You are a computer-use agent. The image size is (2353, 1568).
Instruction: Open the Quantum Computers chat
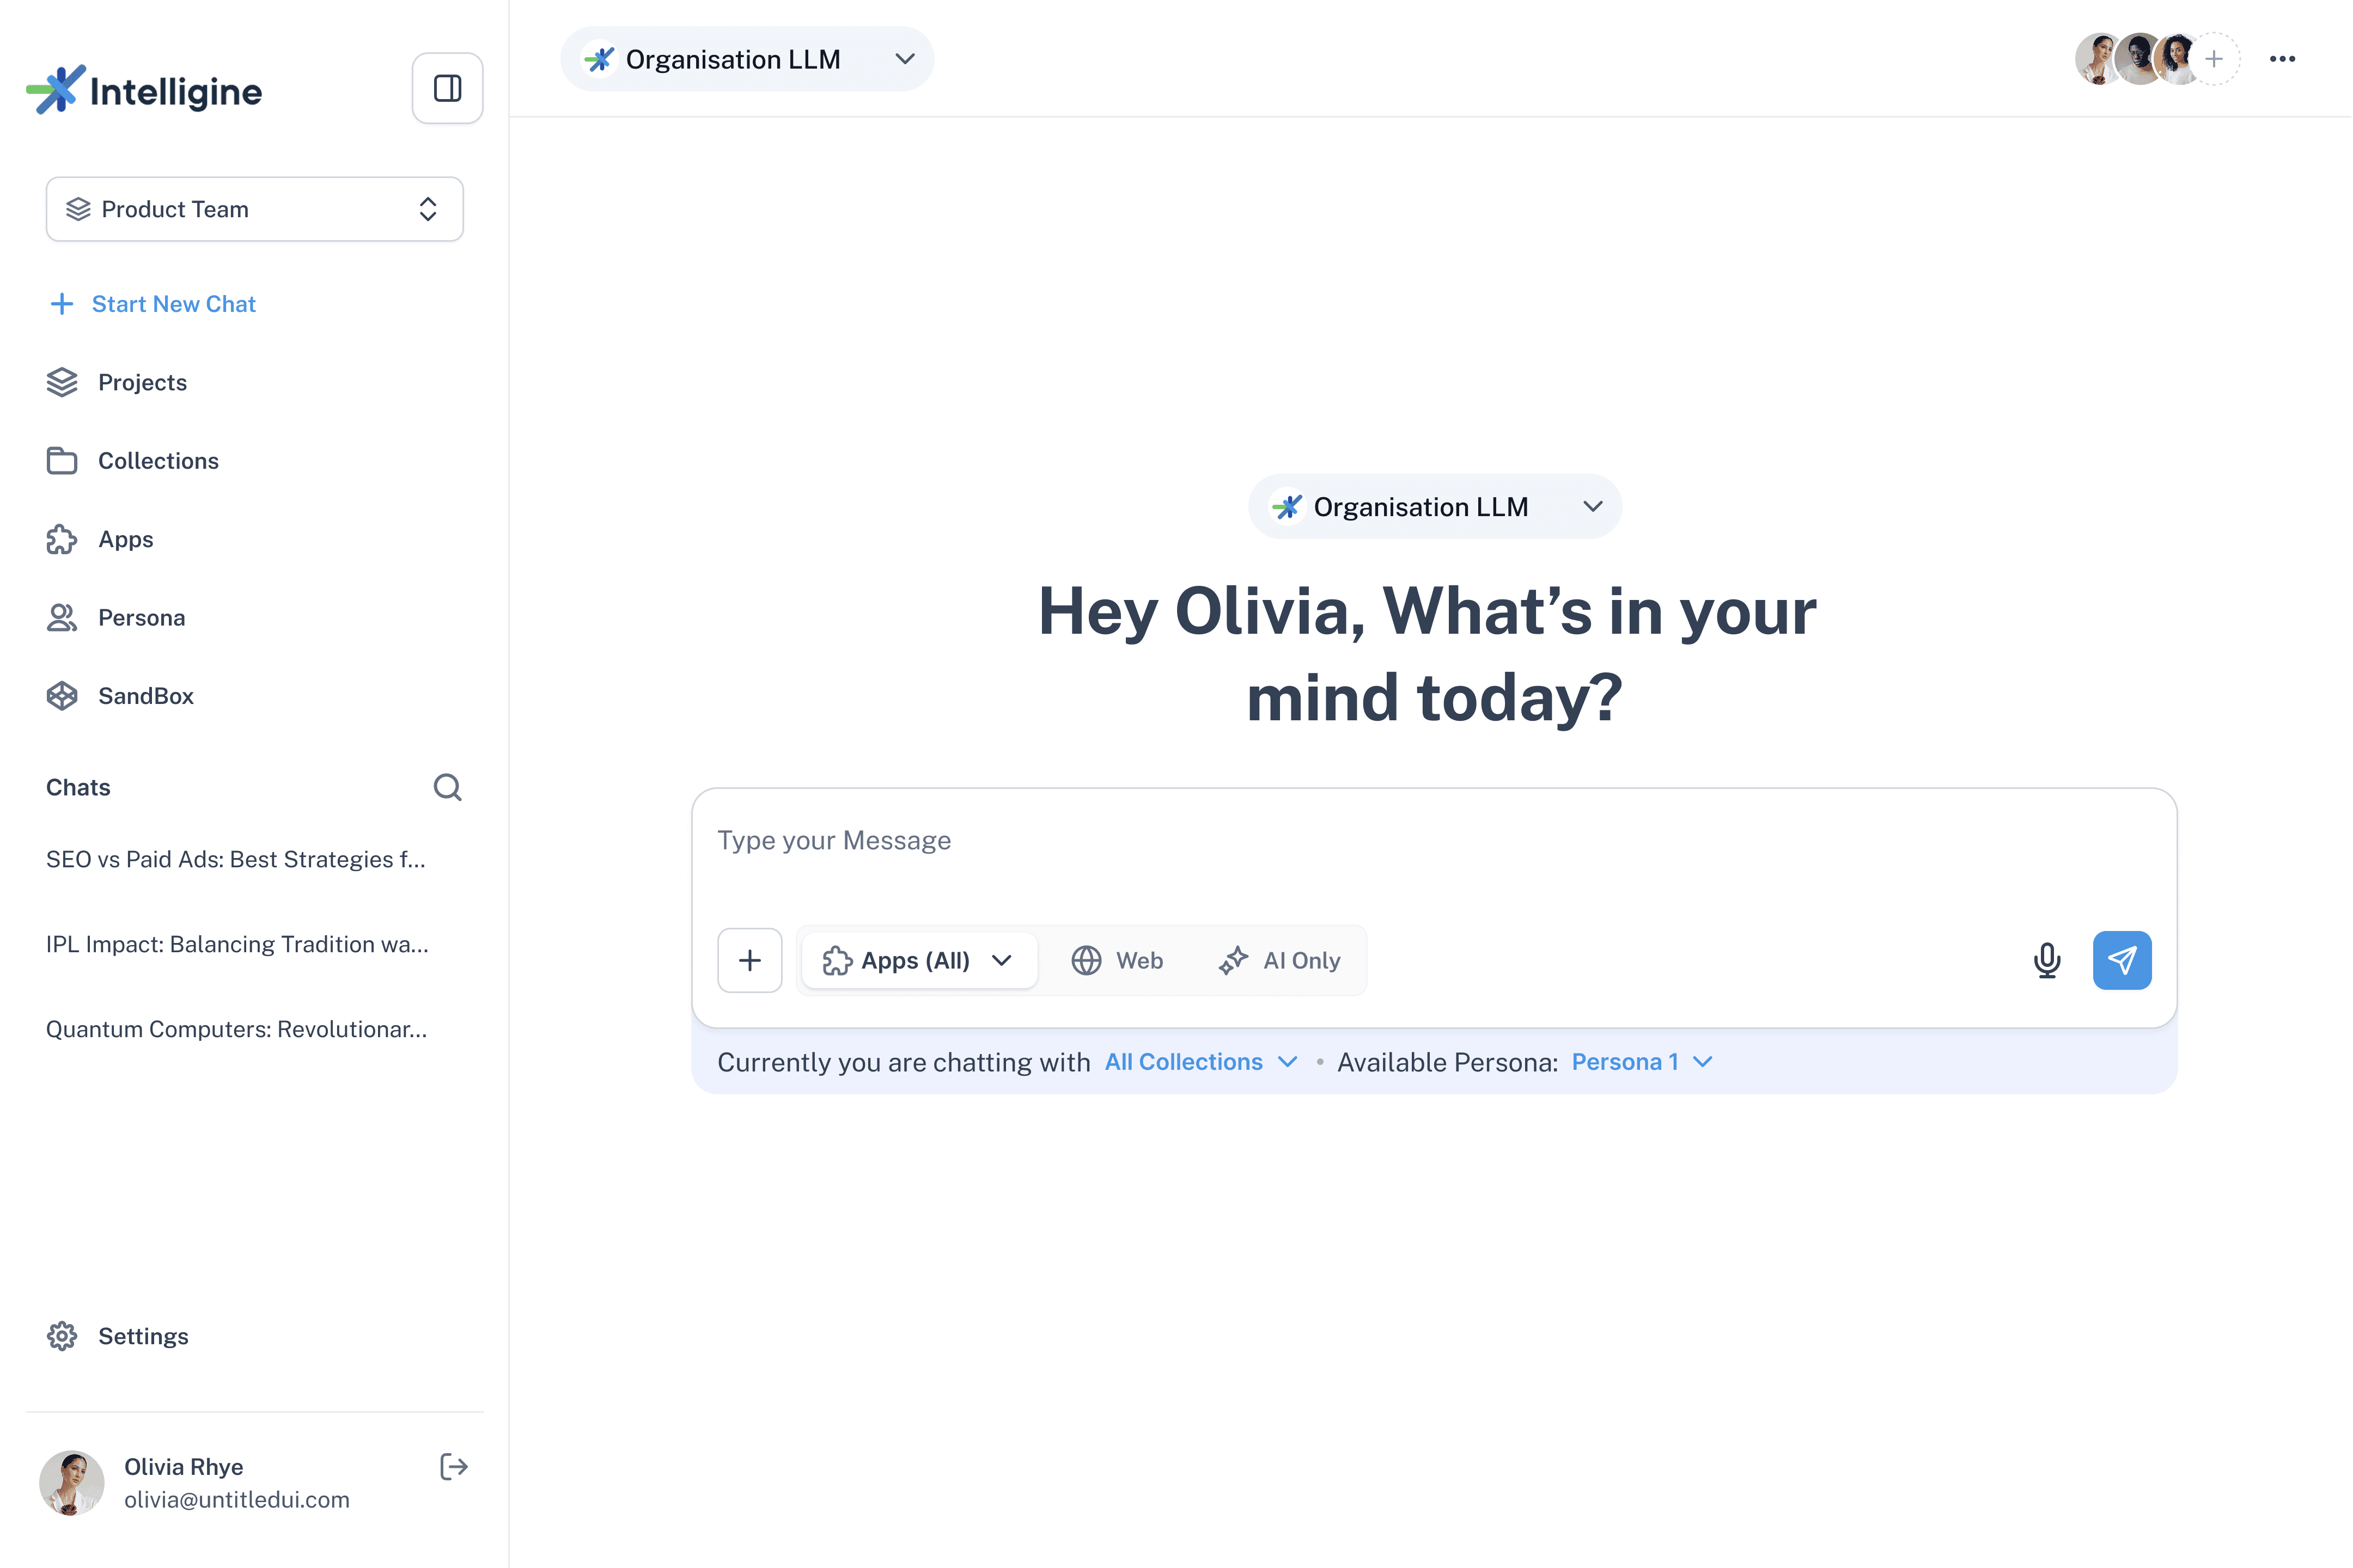tap(236, 1029)
